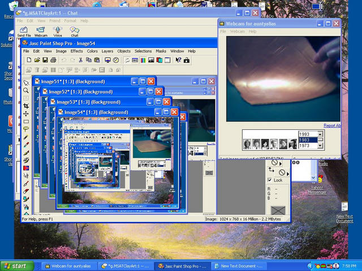
Task: Select the Crop tool
Action: 26,106
